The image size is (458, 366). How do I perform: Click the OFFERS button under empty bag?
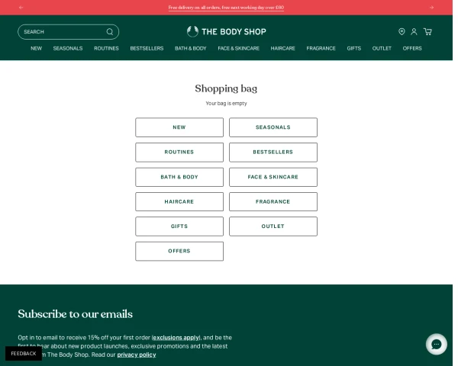point(179,251)
